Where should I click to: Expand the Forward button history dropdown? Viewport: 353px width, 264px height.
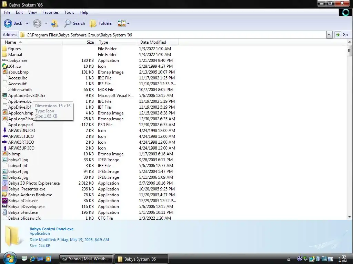[x=46, y=23]
